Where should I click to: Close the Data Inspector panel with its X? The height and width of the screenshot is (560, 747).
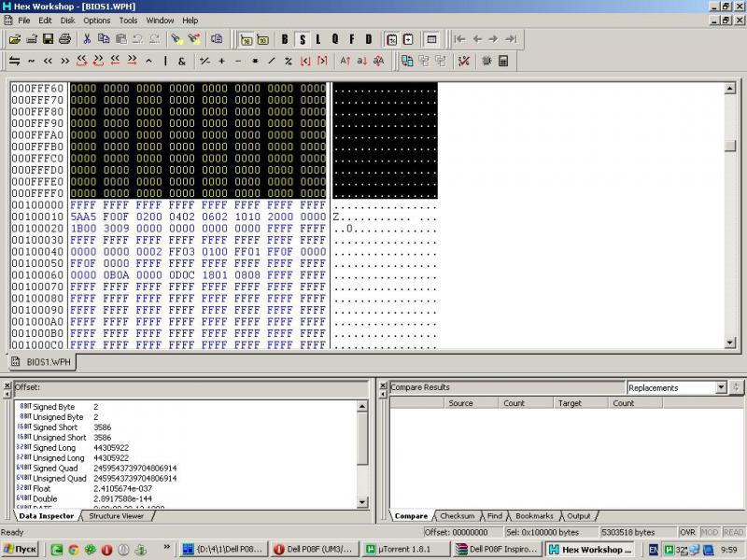coord(7,385)
